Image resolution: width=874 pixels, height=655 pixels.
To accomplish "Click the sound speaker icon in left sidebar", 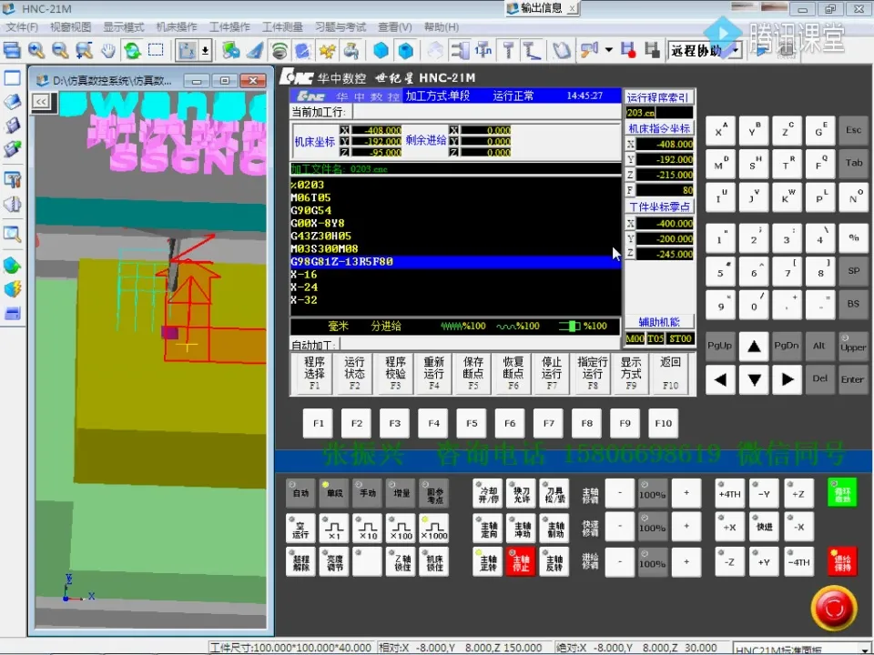I will [13, 203].
